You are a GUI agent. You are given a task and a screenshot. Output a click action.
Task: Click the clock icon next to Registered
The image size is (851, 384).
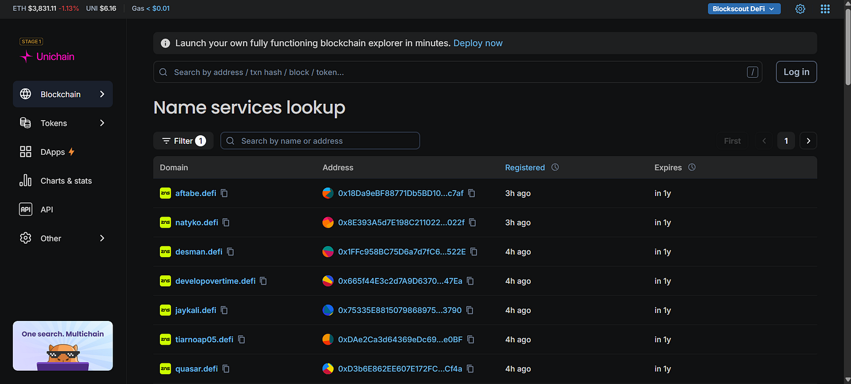555,167
